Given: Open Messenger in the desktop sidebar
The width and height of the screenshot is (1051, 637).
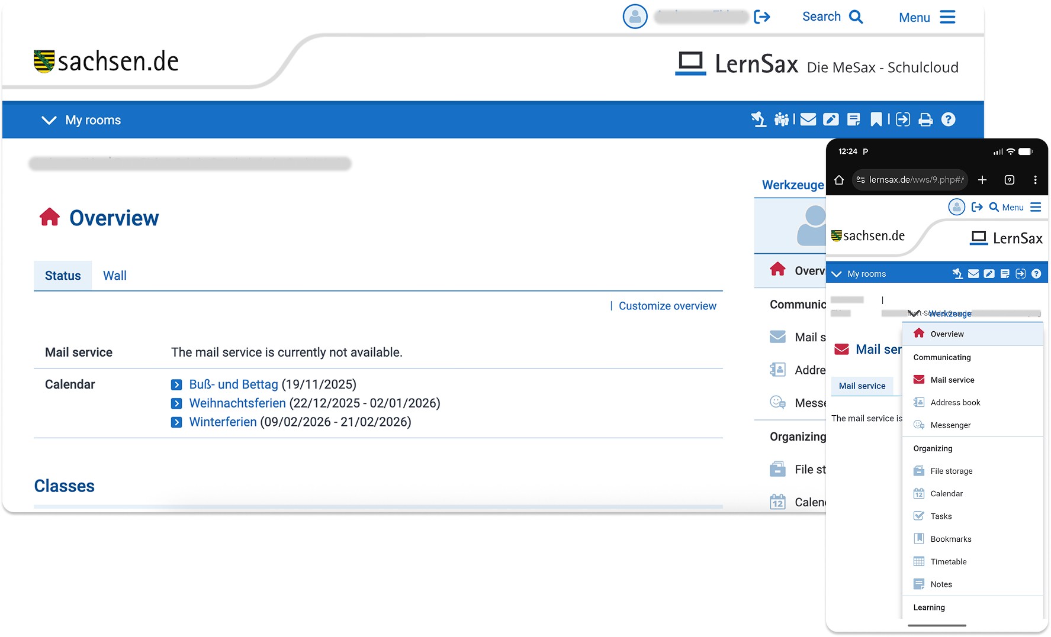Looking at the screenshot, I should point(797,403).
